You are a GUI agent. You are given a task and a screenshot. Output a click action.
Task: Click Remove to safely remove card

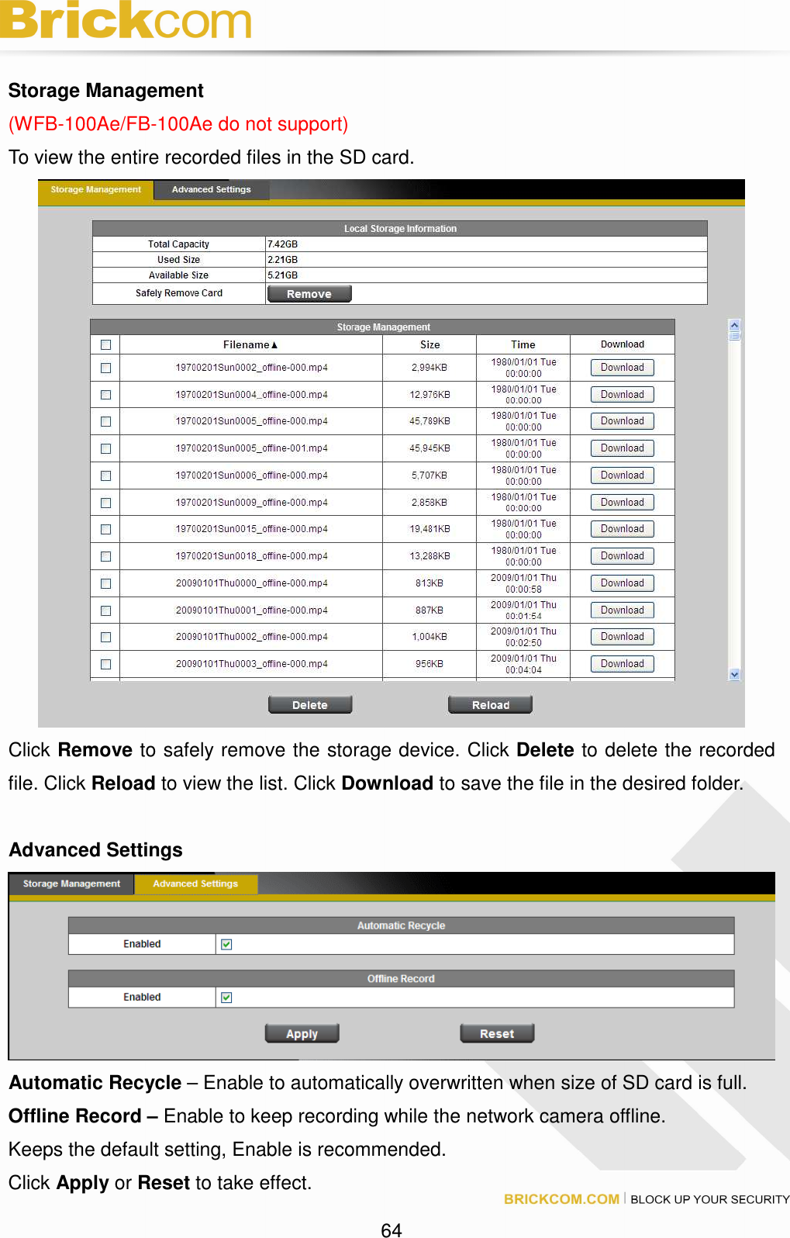(x=309, y=294)
